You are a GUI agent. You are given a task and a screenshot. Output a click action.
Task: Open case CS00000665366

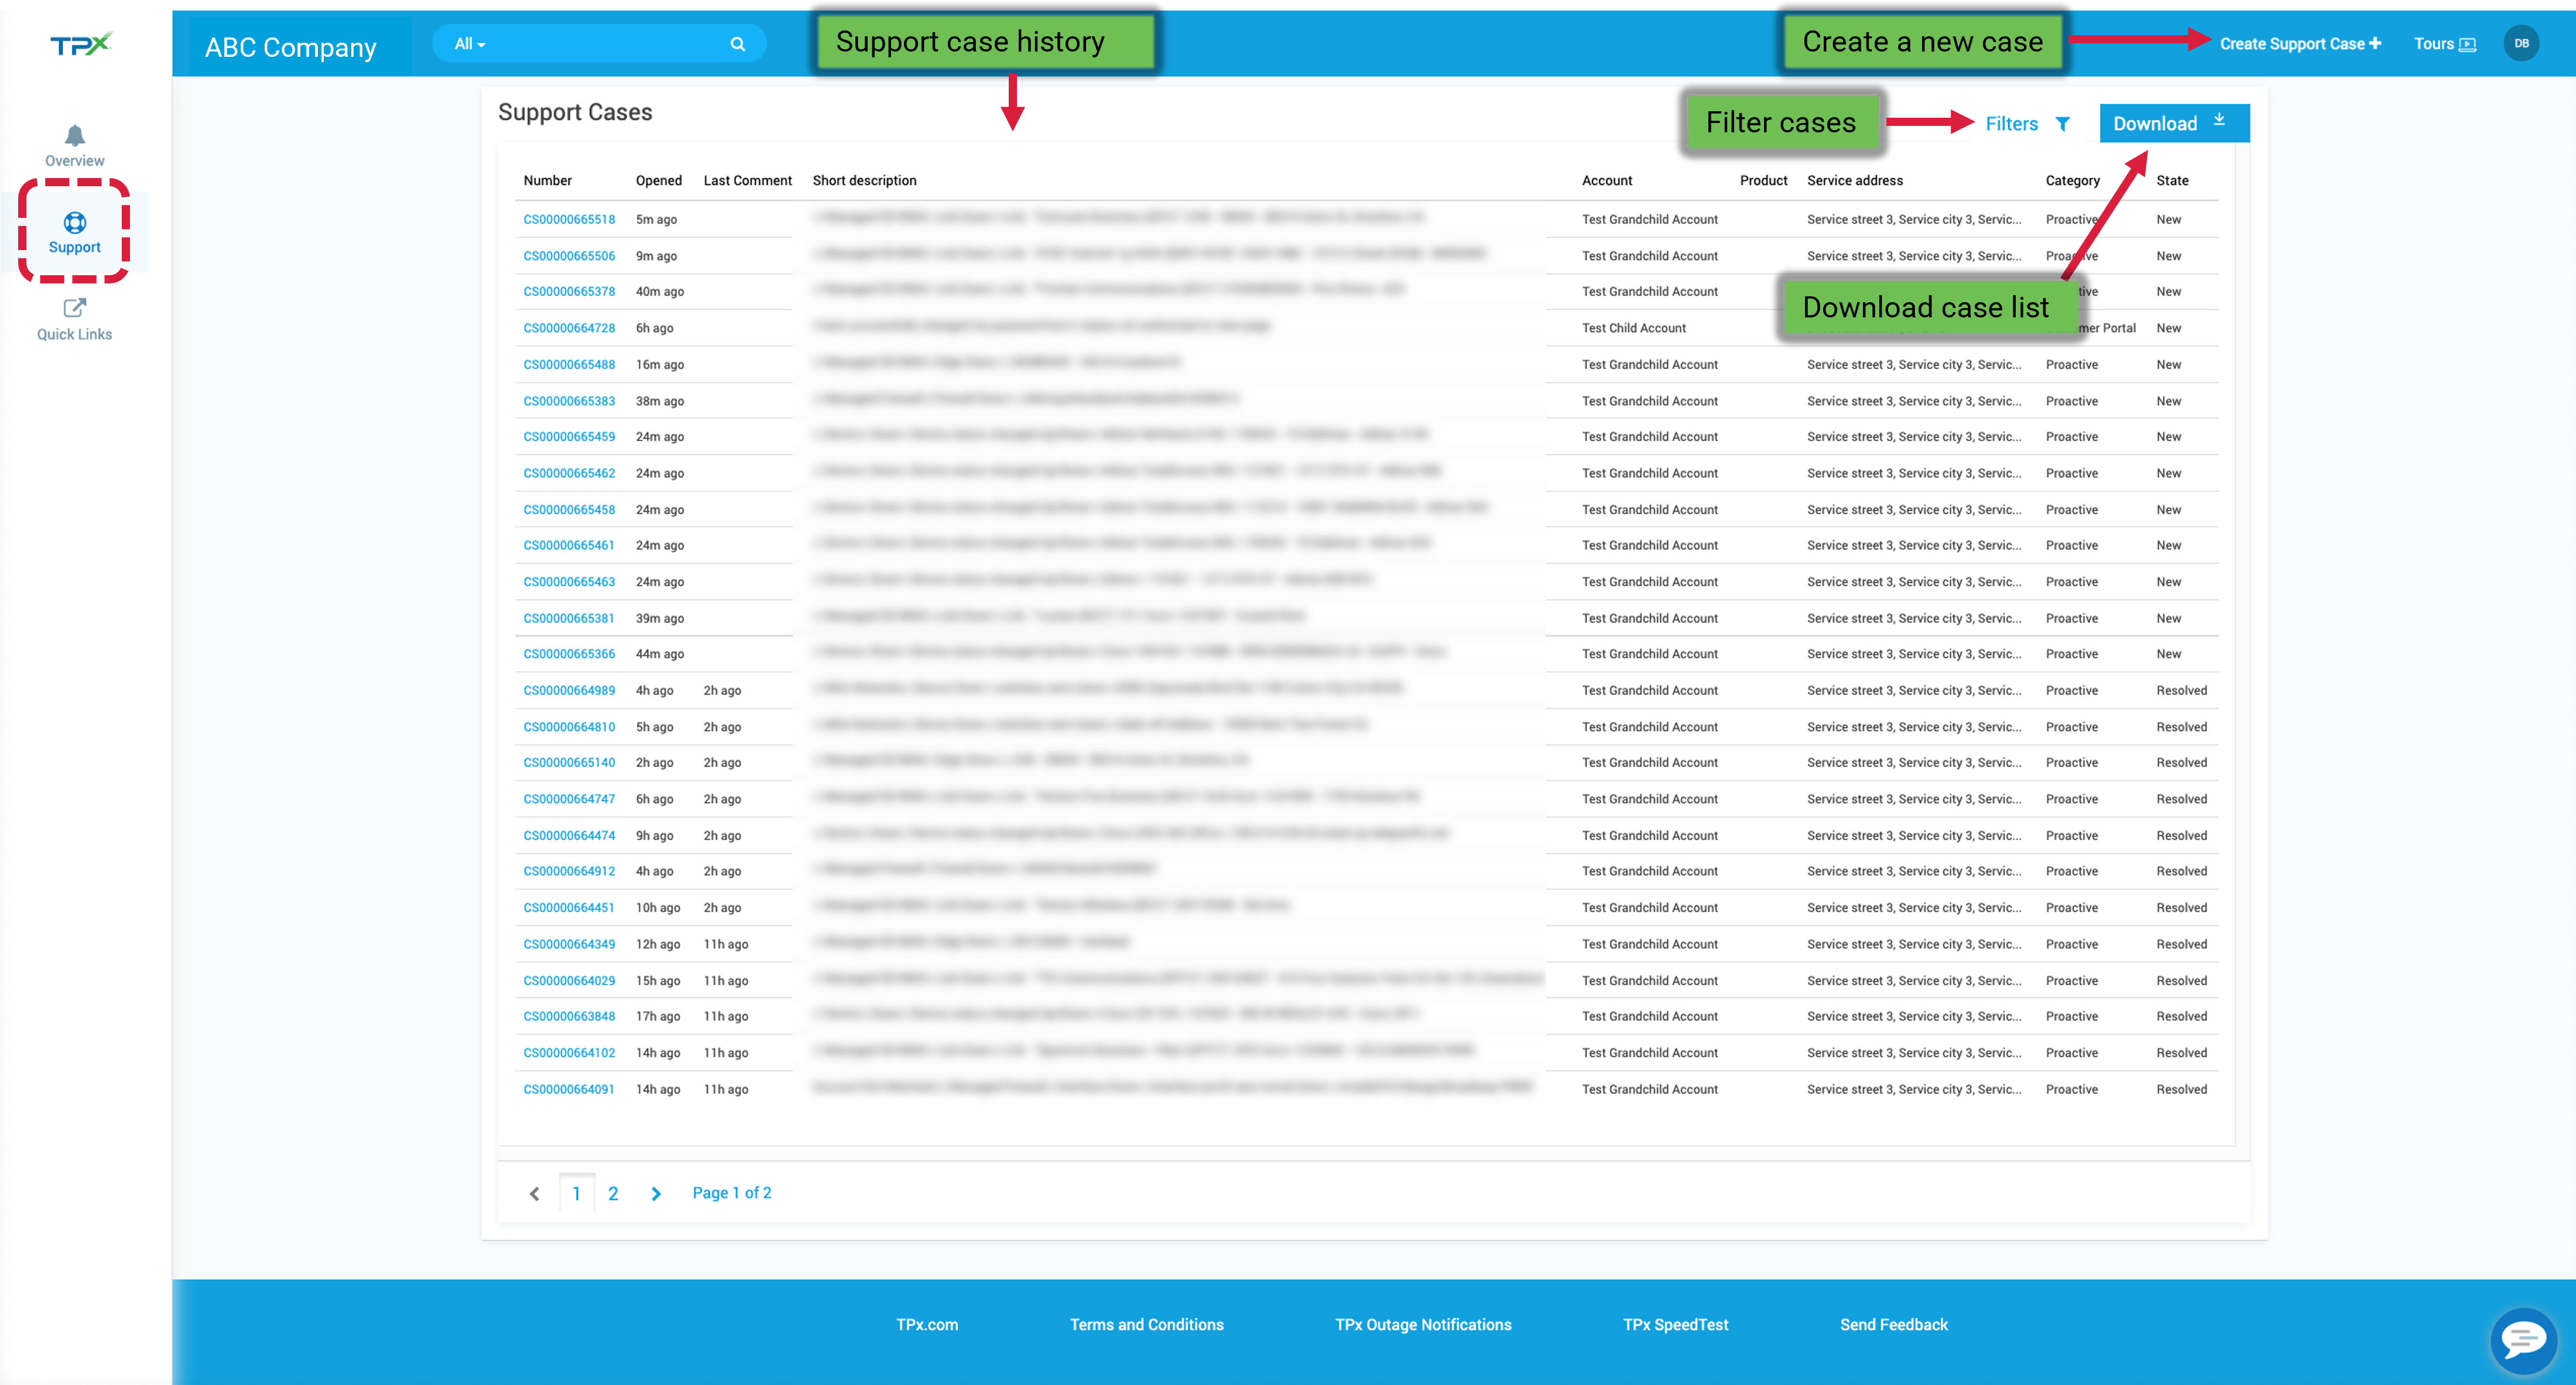coord(569,654)
